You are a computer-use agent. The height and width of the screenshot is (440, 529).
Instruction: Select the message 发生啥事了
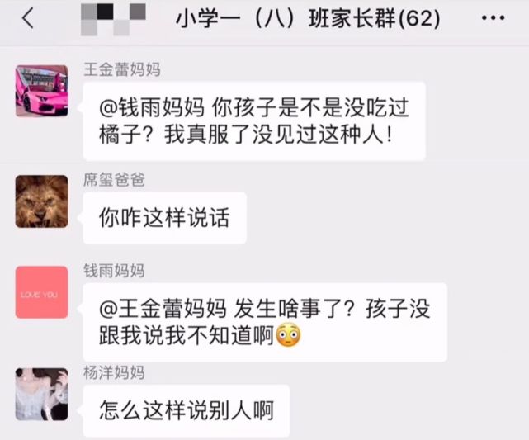click(265, 322)
